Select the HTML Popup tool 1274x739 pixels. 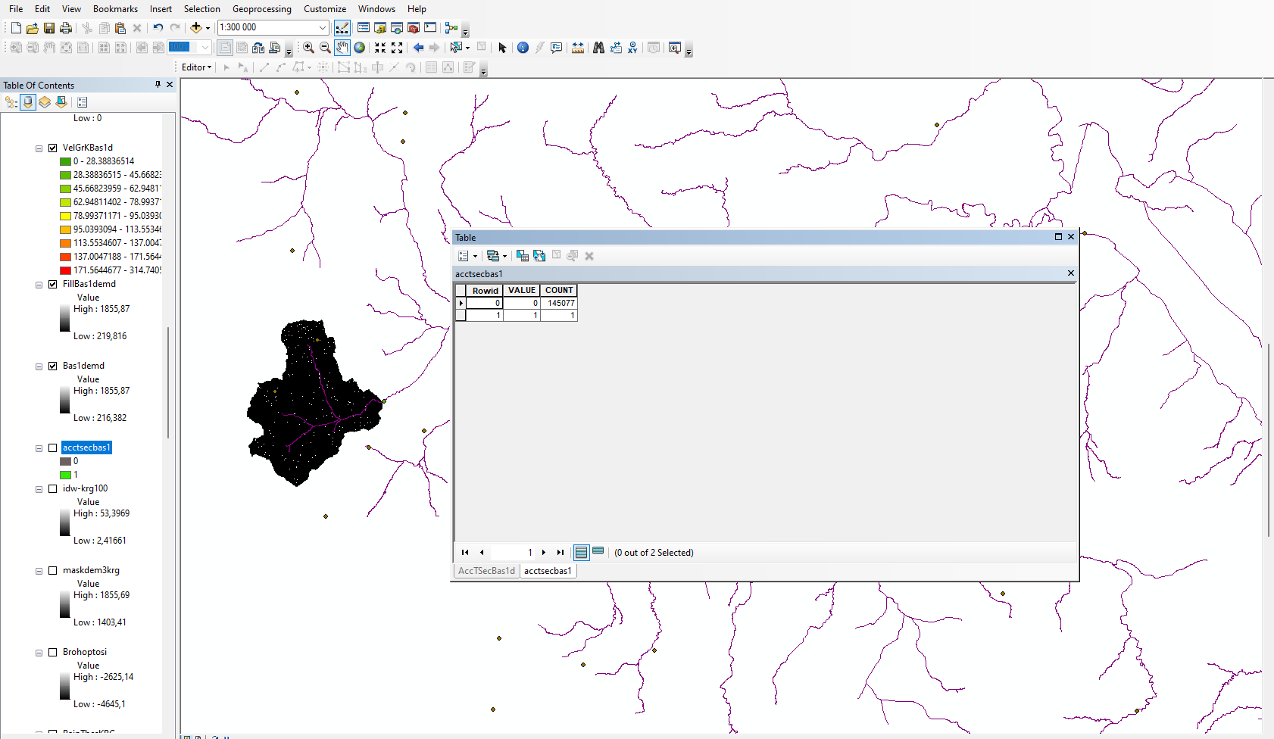click(557, 48)
